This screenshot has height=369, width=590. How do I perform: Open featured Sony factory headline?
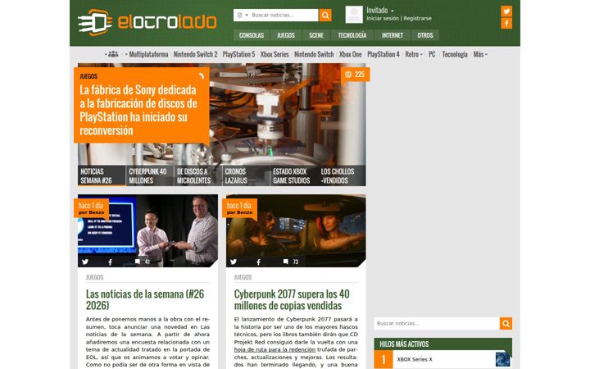(138, 110)
